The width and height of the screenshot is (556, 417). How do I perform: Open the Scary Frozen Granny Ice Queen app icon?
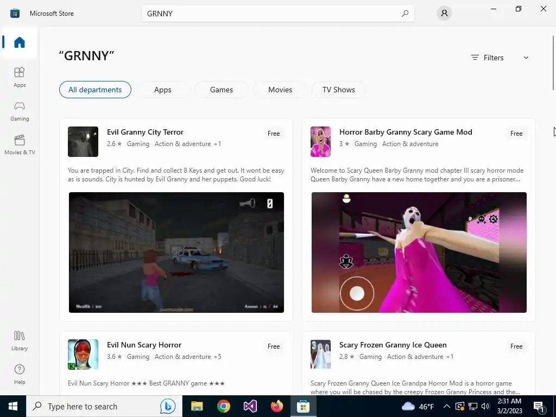coord(320,354)
